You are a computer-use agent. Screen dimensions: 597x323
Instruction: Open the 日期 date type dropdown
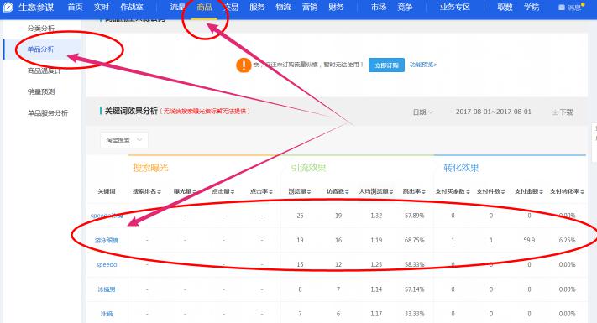[x=422, y=112]
